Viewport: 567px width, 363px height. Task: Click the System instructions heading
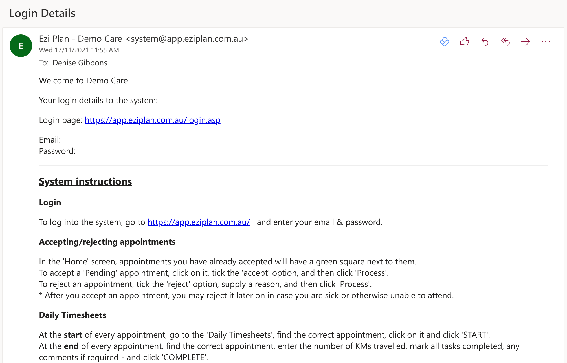pos(85,181)
